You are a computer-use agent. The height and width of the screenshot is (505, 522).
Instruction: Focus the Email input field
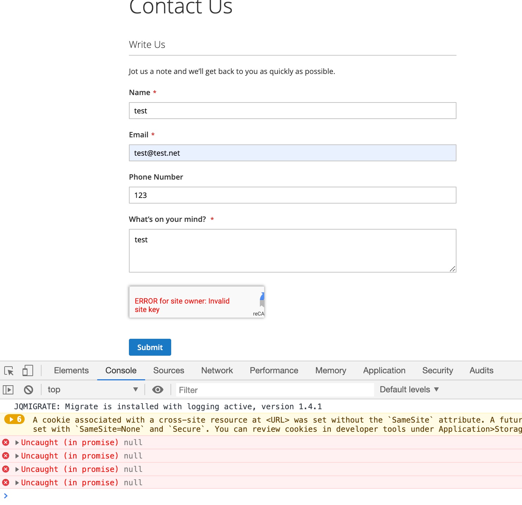(293, 153)
